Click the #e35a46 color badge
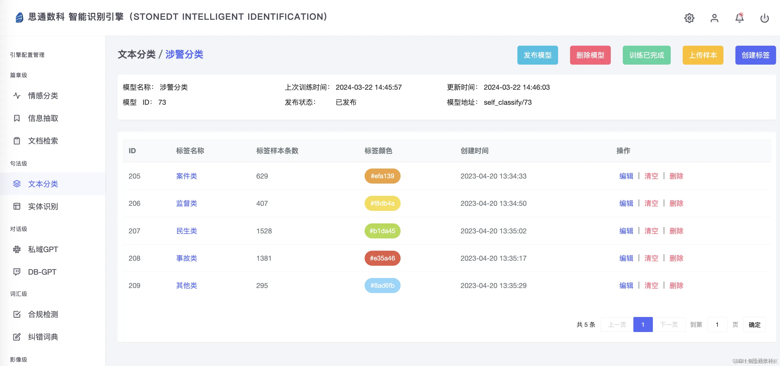The width and height of the screenshot is (780, 366). click(382, 258)
